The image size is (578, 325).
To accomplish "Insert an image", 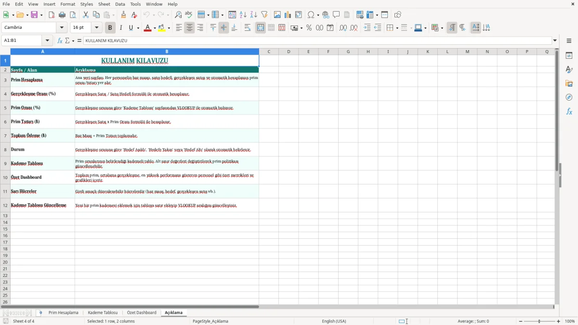I will tap(277, 15).
